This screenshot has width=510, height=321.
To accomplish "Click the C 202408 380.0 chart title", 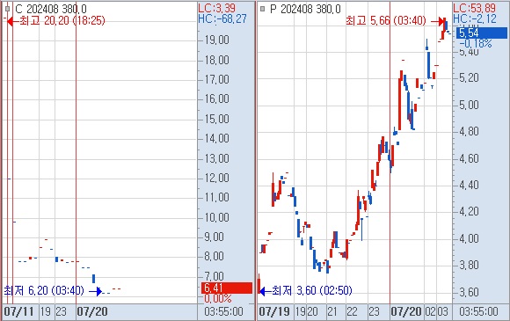I will pos(51,9).
